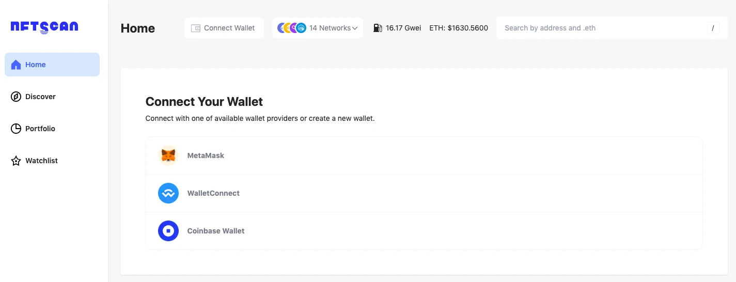Click the Portfolio pie chart icon
This screenshot has height=282, width=736.
click(x=16, y=129)
